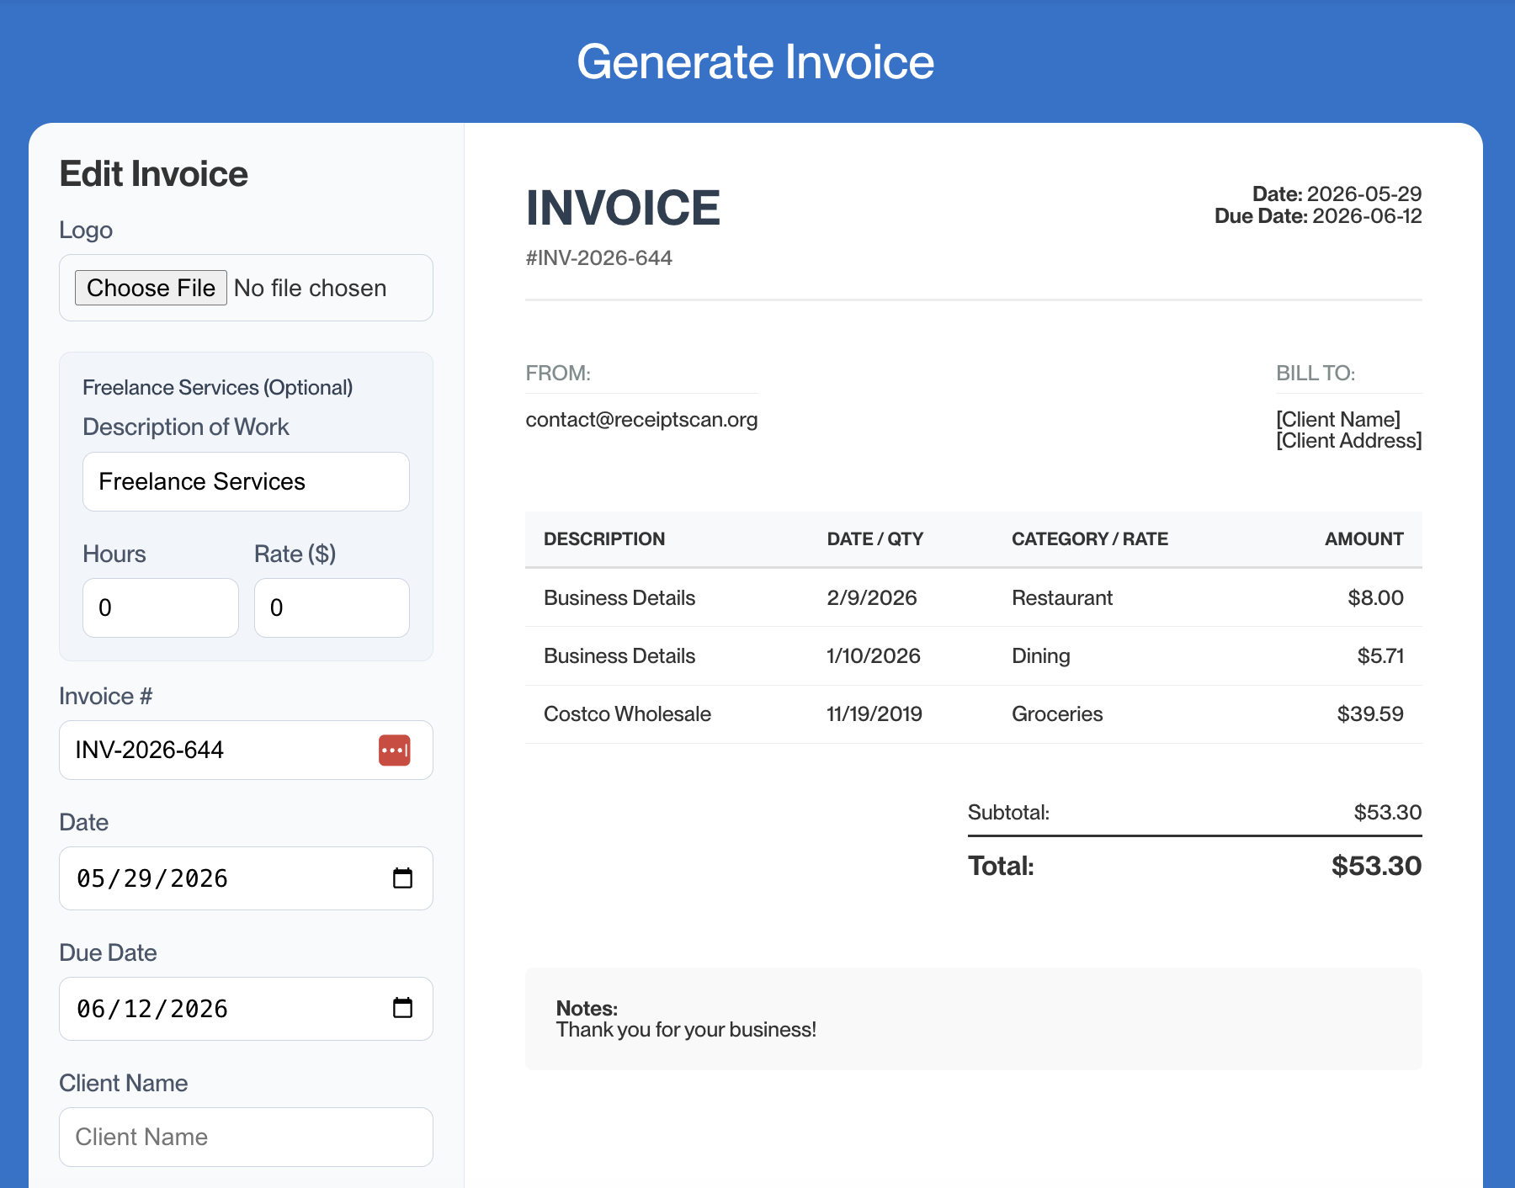The width and height of the screenshot is (1515, 1188).
Task: Click the $5.71 amount cell
Action: [1380, 655]
